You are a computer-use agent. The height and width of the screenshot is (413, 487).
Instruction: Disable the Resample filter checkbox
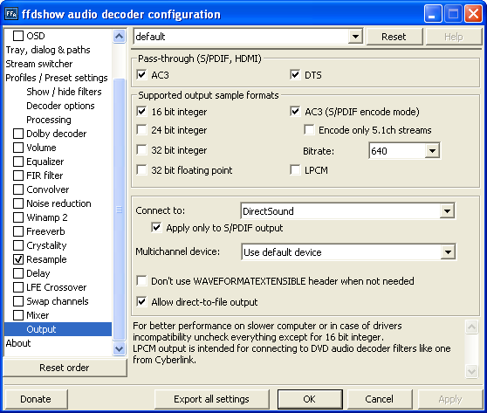tap(18, 259)
